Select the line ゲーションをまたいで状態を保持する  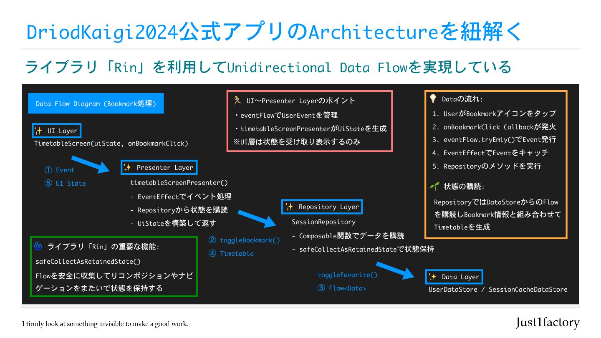tap(99, 288)
